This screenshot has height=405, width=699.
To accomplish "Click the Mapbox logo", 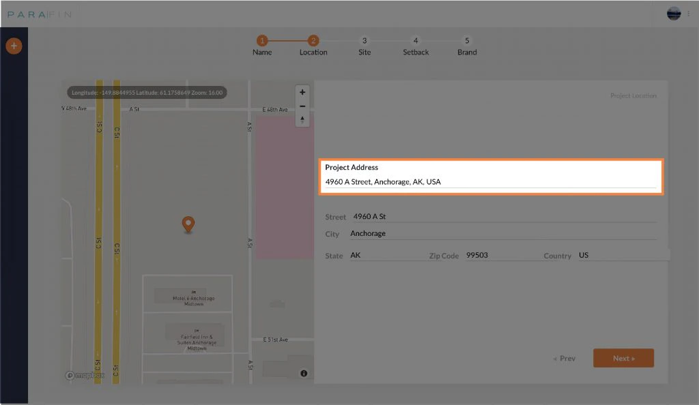I will coord(86,374).
